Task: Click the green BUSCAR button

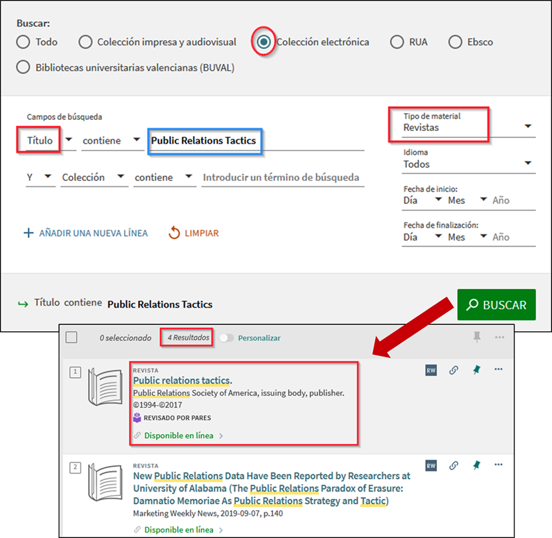Action: point(497,304)
